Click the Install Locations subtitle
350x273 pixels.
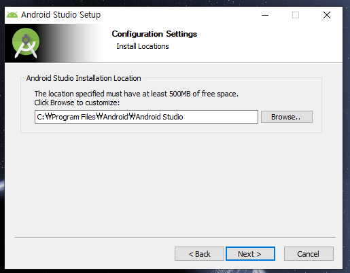click(143, 46)
